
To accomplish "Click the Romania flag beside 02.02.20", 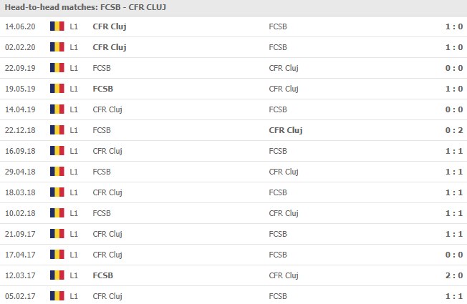I will [57, 47].
